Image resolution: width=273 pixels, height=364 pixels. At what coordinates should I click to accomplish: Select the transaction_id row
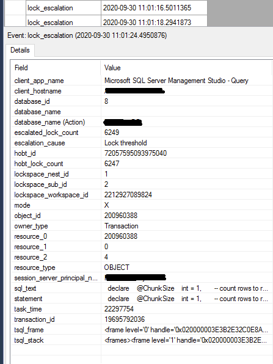click(142, 319)
